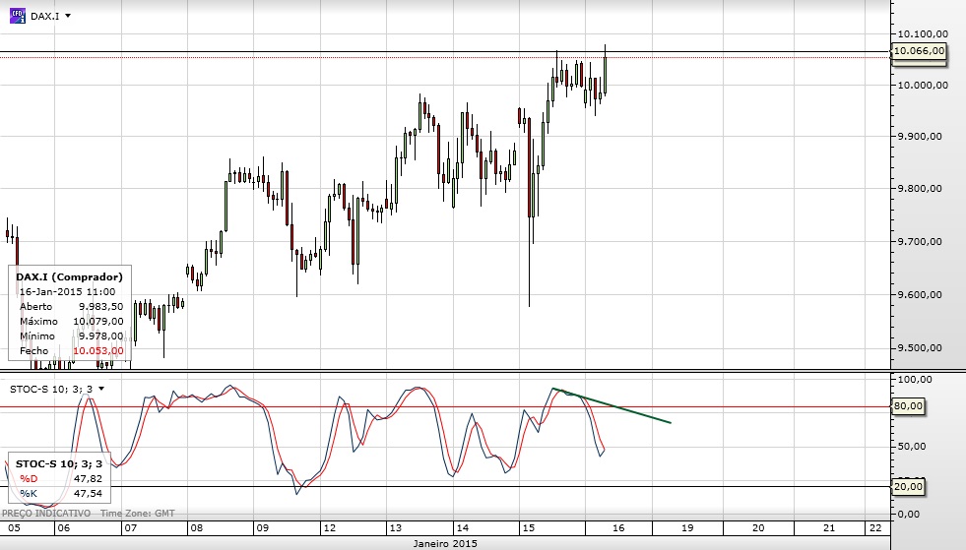Screen dimensions: 966x550
Task: Click the Janeiro 2015 time axis label
Action: [x=445, y=543]
